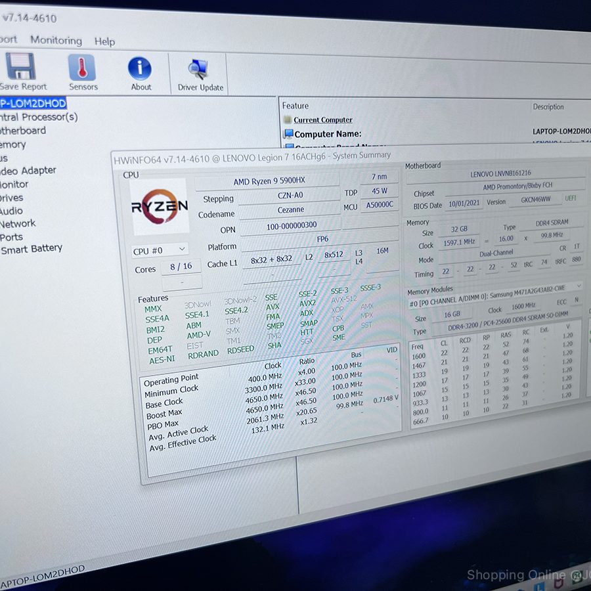Click the TDP 45 W value
The image size is (591, 591).
[x=379, y=191]
